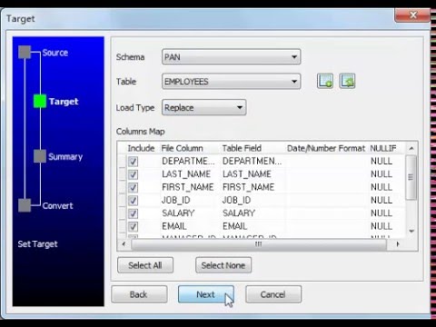Viewport: 436px width, 327px height.
Task: Click the Next button
Action: [x=206, y=294]
